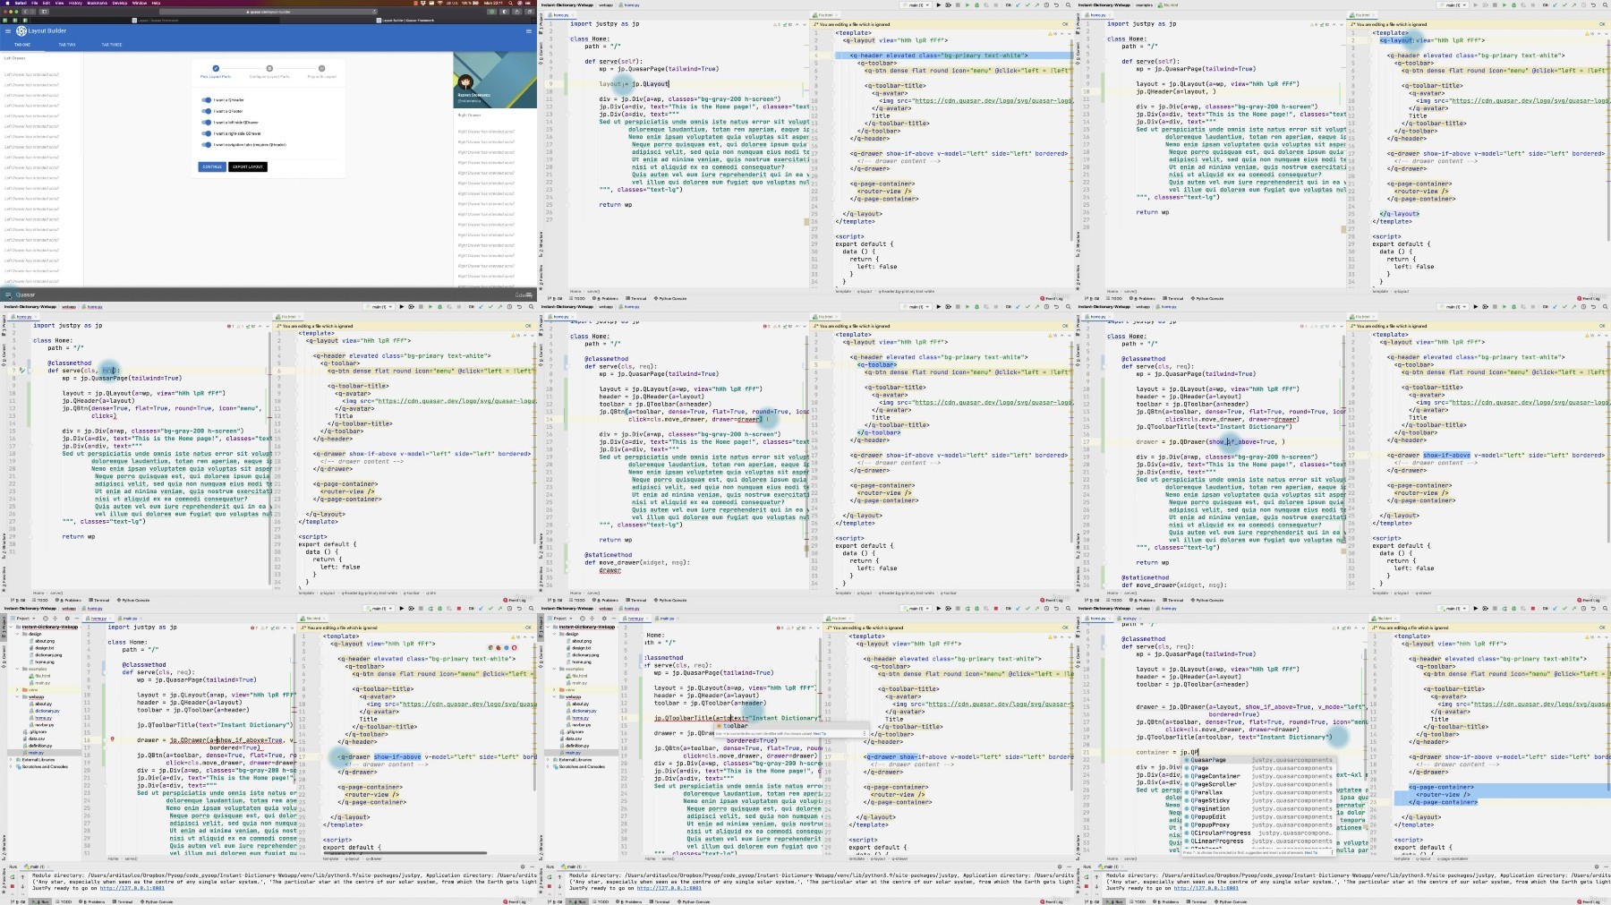Screen dimensions: 1611x905
Task: Switch to TAB TWO in Layout Builder
Action: click(x=67, y=45)
